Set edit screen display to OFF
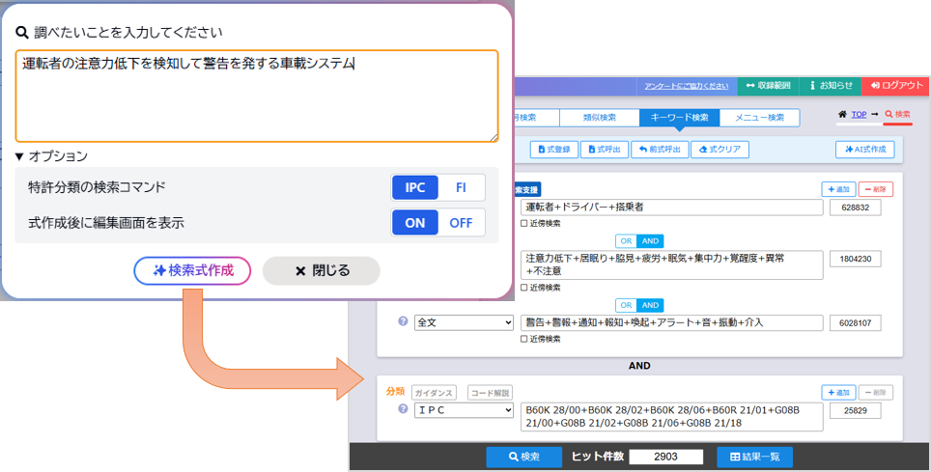 coord(462,223)
